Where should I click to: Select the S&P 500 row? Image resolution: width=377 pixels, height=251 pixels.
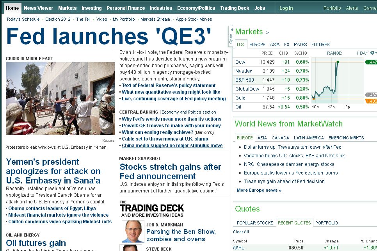[x=272, y=80]
